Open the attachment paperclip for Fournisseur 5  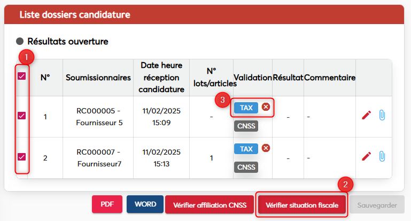[382, 115]
